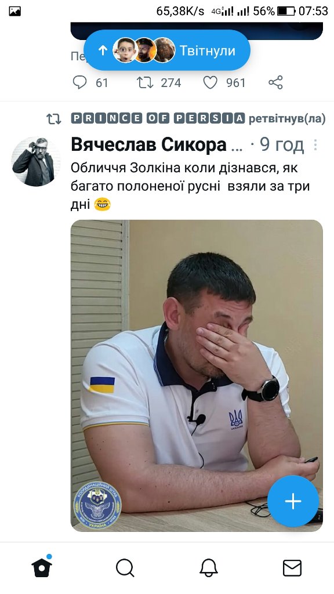
Task: Open three-dot menu on Вячеслав Сикора's tweet
Action: [315, 144]
